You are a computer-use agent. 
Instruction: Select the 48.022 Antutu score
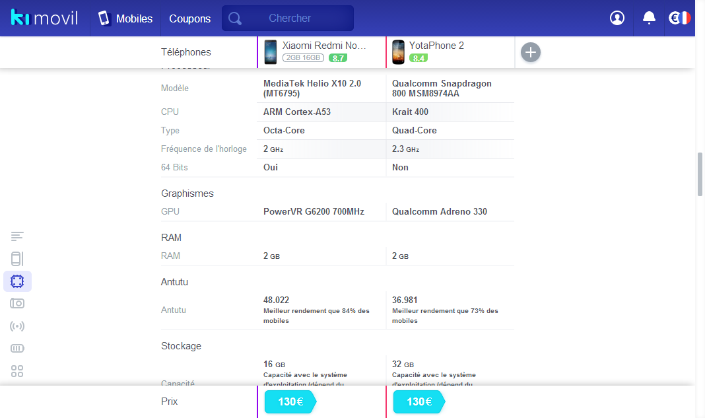pyautogui.click(x=276, y=300)
